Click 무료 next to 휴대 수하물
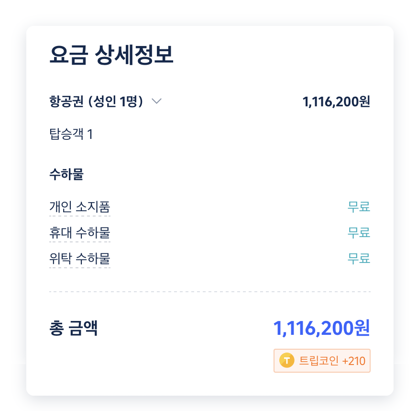417x411 pixels. click(x=359, y=233)
